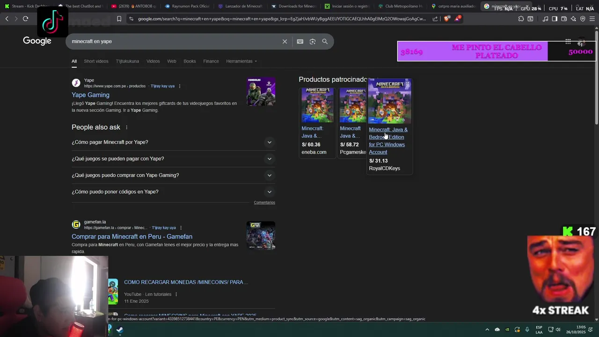Open the share icon in the address bar
The width and height of the screenshot is (599, 337).
coord(435,19)
